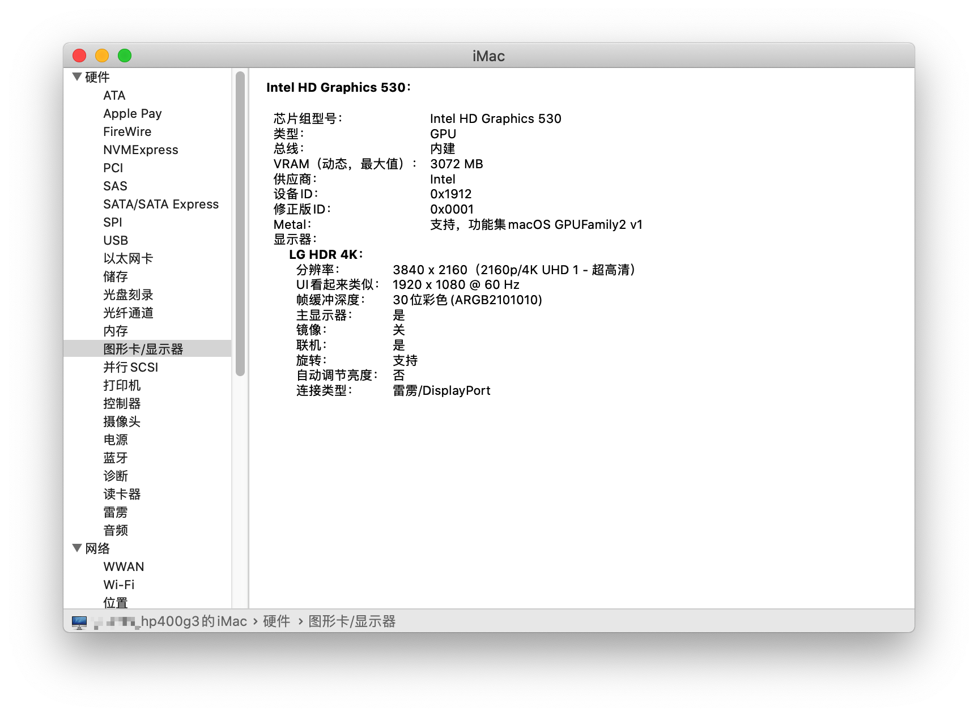The width and height of the screenshot is (978, 716).
Task: Click the GPU type value
Action: pyautogui.click(x=443, y=134)
